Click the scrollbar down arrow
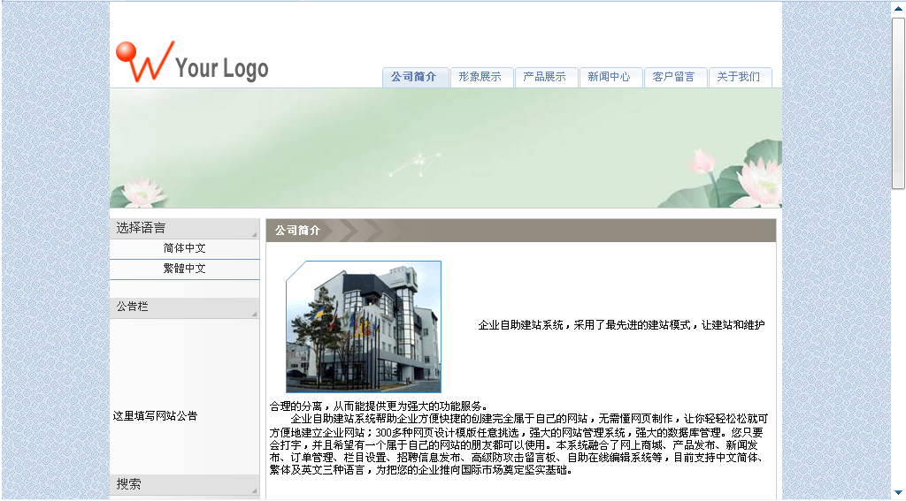Screen dimensions: 906x501 tap(899, 492)
